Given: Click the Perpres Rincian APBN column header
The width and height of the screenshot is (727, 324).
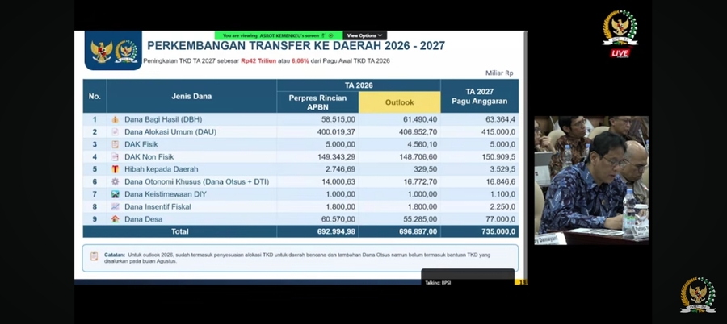Looking at the screenshot, I should 317,102.
